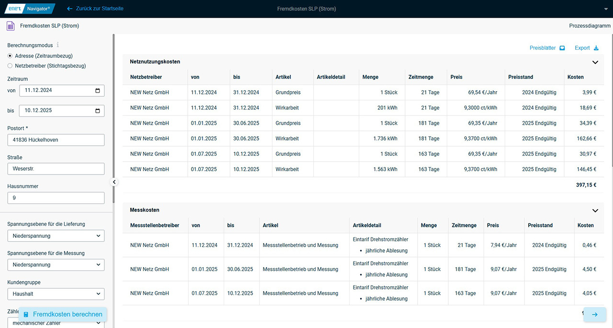Click the Postort input field
This screenshot has height=328, width=613.
click(x=56, y=140)
